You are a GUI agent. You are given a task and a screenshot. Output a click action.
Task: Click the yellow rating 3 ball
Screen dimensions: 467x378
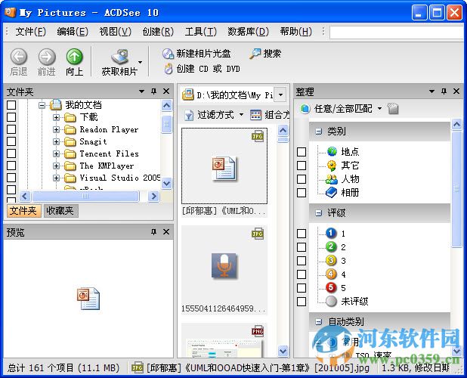(331, 261)
